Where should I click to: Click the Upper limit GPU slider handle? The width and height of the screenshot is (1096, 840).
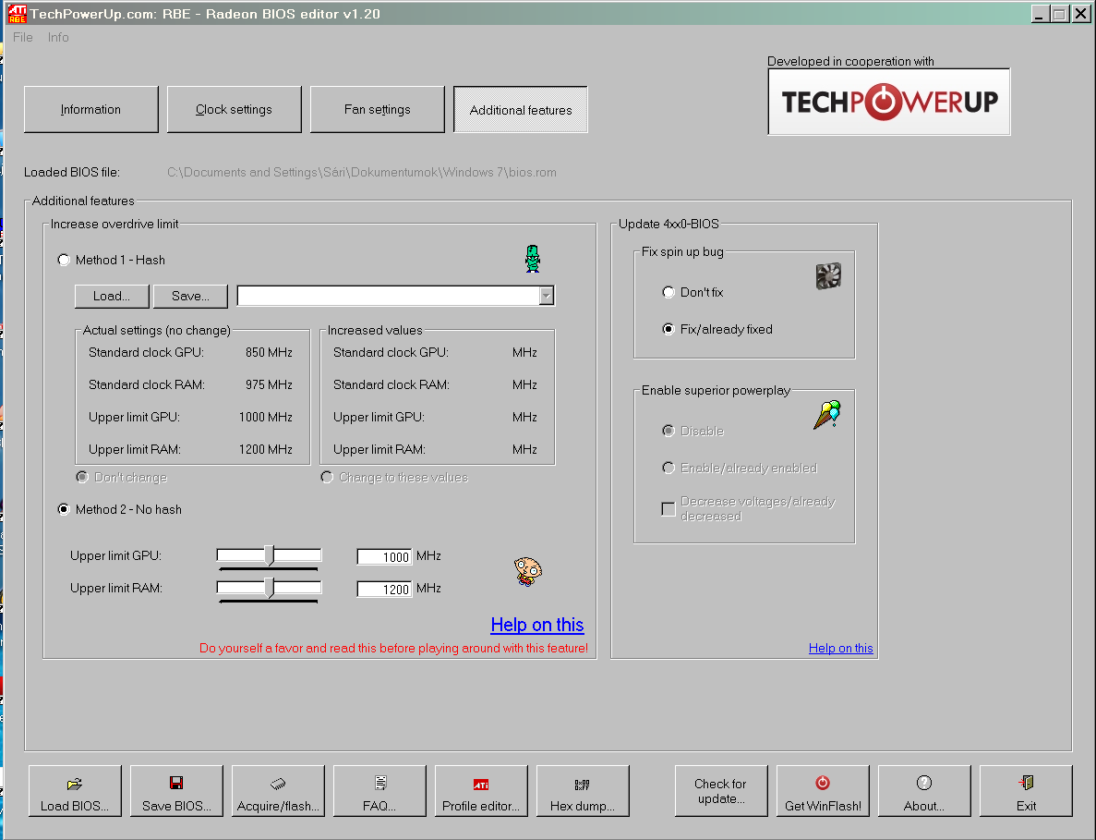pyautogui.click(x=270, y=555)
